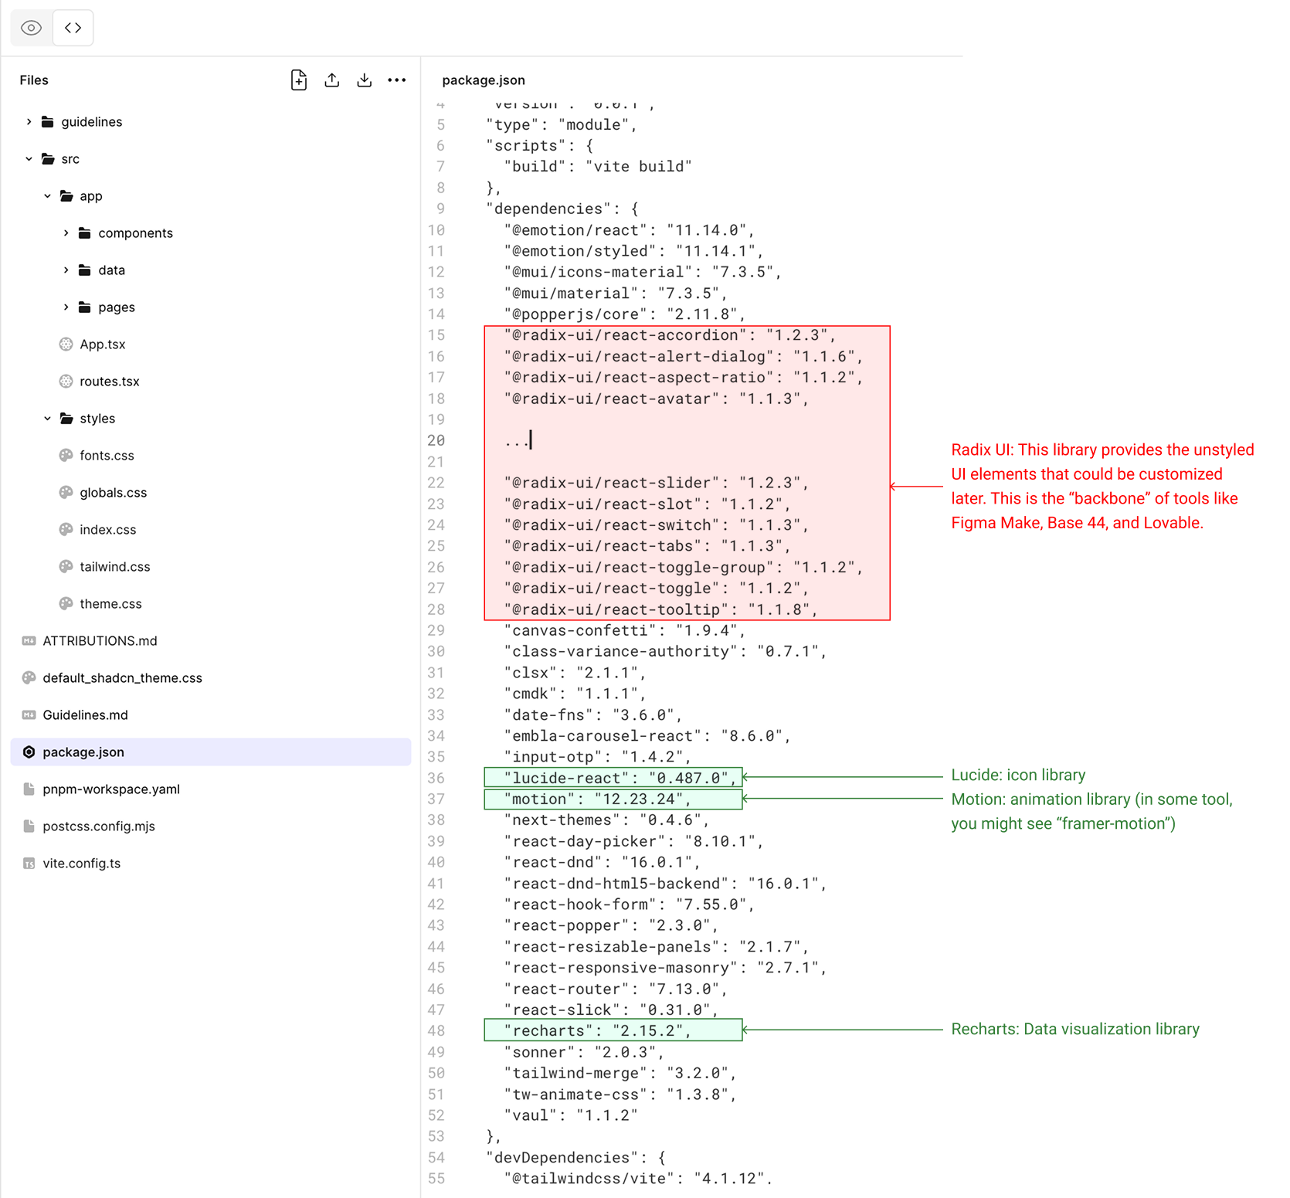Switch to preview eye view
Image resolution: width=1290 pixels, height=1198 pixels.
pyautogui.click(x=31, y=28)
